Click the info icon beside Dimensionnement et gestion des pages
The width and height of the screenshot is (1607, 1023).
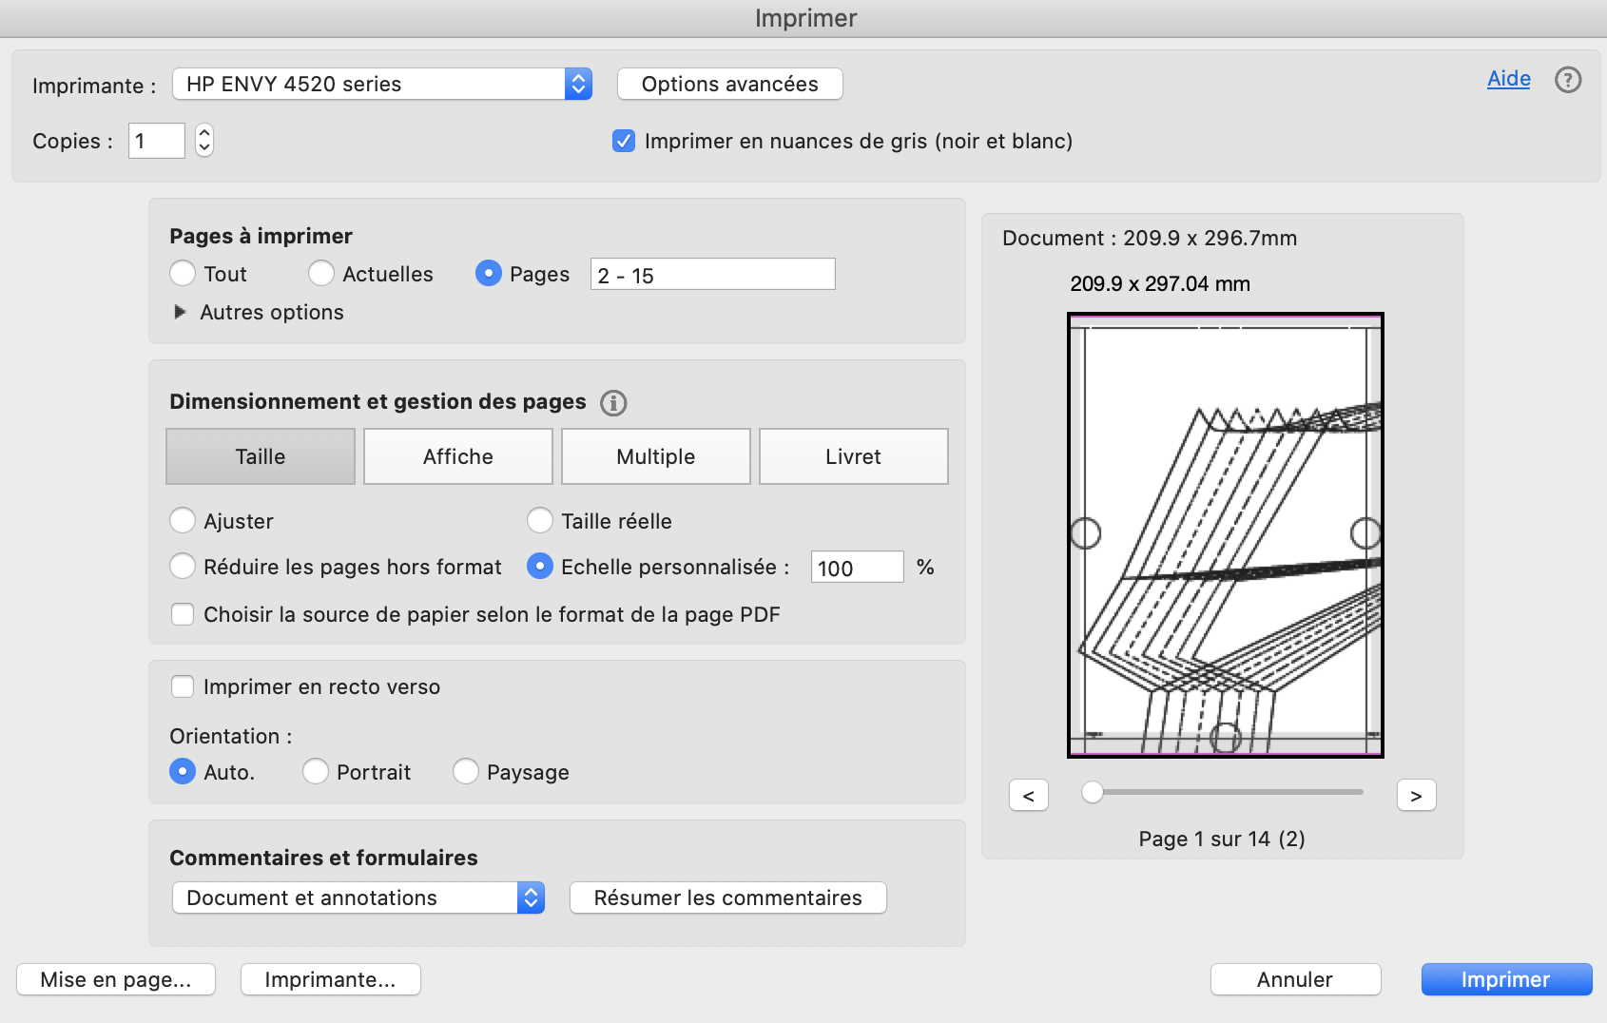(x=613, y=403)
